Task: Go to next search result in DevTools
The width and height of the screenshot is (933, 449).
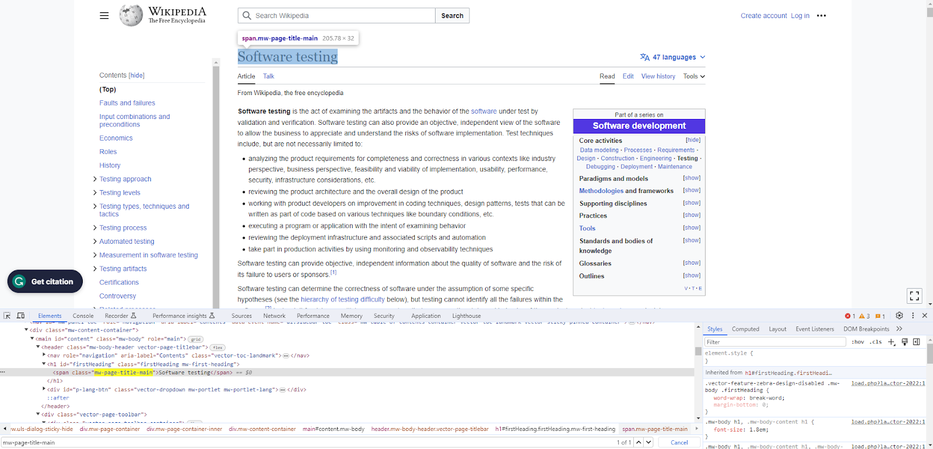Action: point(648,443)
